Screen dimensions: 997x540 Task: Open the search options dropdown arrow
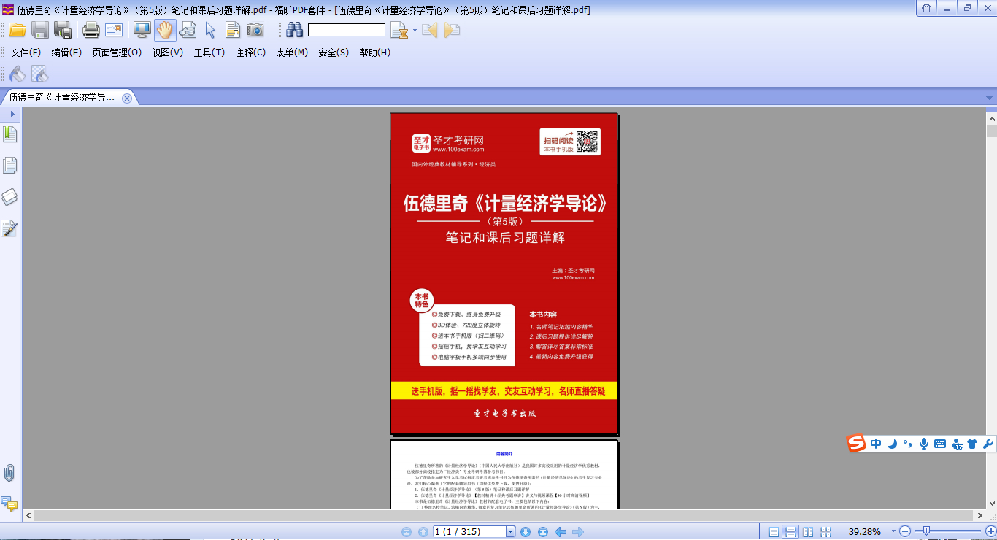tap(415, 31)
